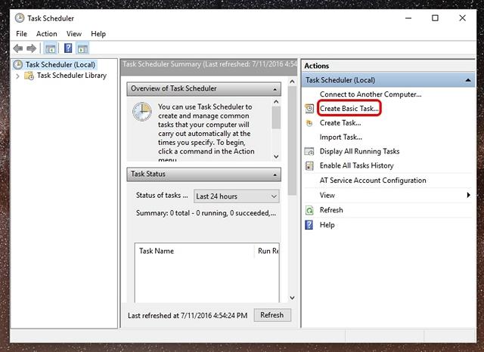Click Enable All Tasks History action
This screenshot has height=352, width=484.
tap(356, 166)
